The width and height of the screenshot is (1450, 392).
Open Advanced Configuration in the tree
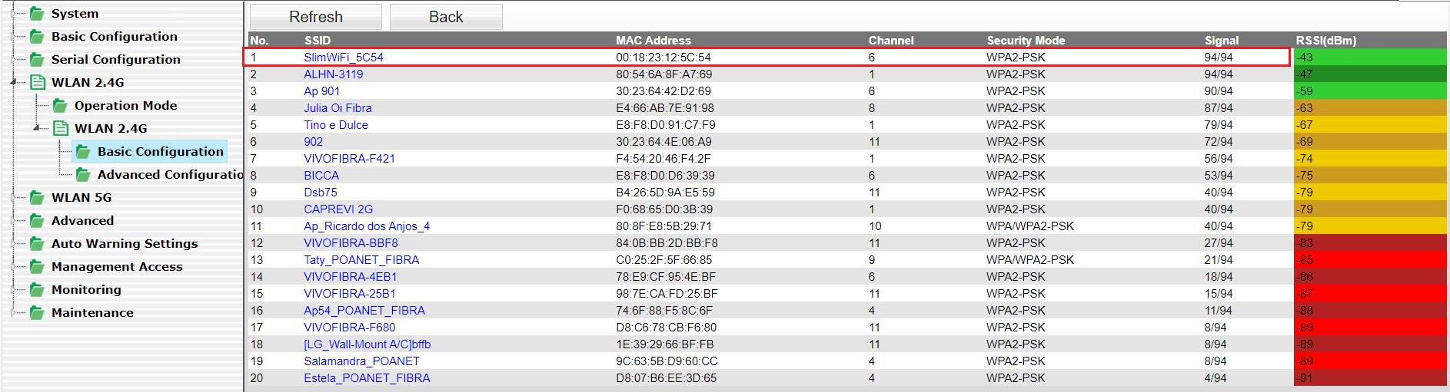click(x=170, y=174)
